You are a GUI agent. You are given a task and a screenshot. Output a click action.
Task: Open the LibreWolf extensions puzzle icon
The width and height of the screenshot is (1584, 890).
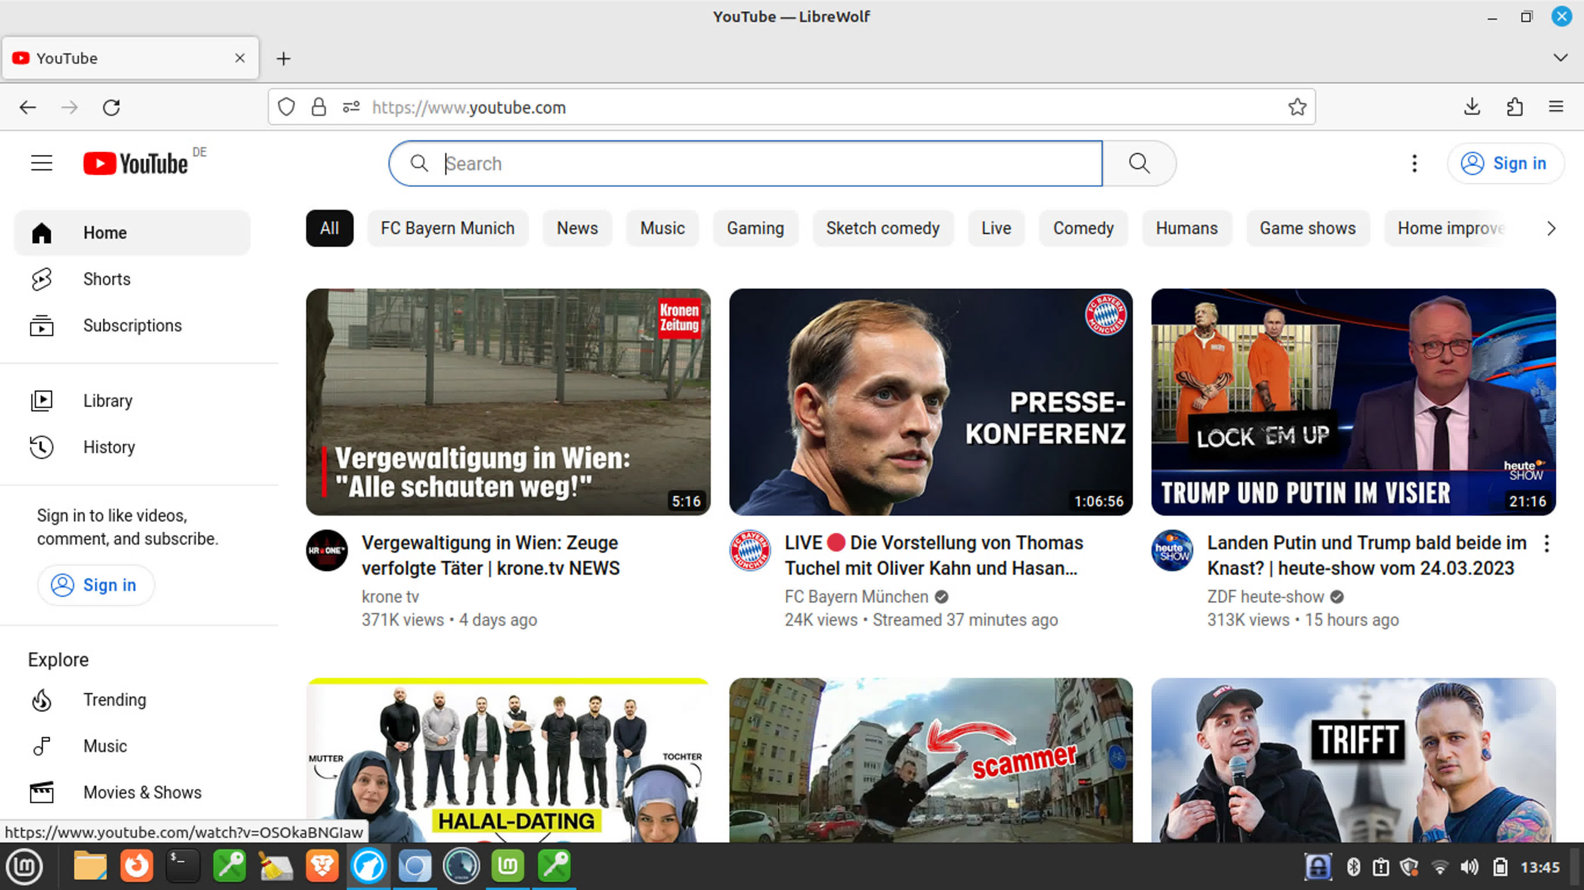pyautogui.click(x=1514, y=107)
